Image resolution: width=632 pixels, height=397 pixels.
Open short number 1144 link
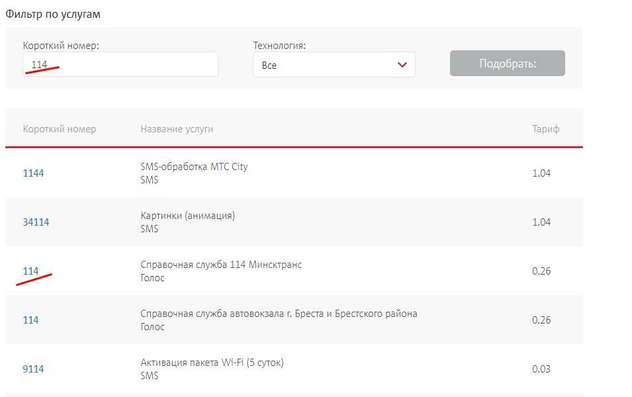click(x=33, y=173)
